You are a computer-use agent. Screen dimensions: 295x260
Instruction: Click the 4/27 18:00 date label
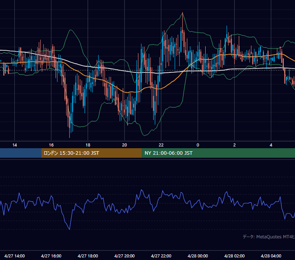(x=88, y=256)
